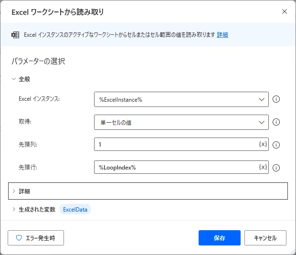Screen dimensions: 296x255
Task: Click info icon next to Excel インスタンス
Action: (x=275, y=100)
